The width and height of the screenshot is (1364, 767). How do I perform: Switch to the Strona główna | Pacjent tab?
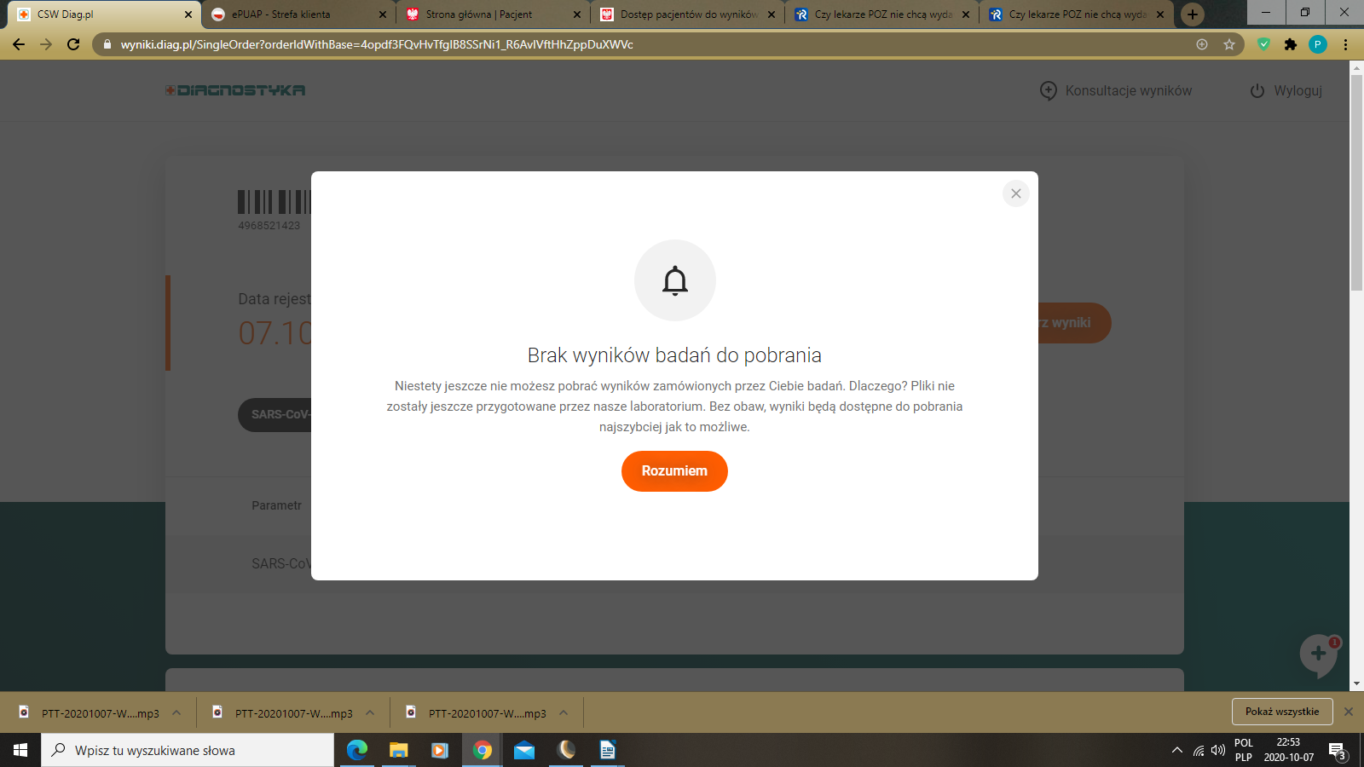click(486, 14)
